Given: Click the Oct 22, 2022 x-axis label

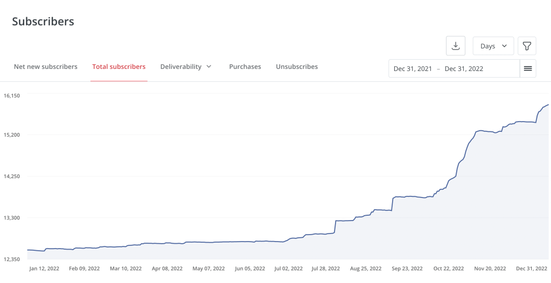Looking at the screenshot, I should (449, 268).
